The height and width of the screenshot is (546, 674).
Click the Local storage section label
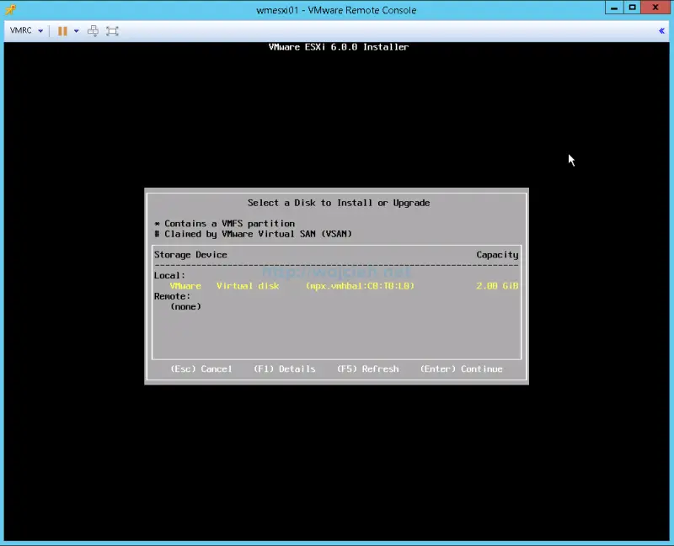click(168, 274)
